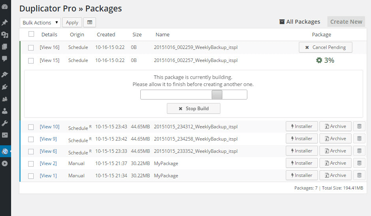The height and width of the screenshot is (216, 371).
Task: Toggle the select-all checkbox in table header
Action: pos(31,34)
